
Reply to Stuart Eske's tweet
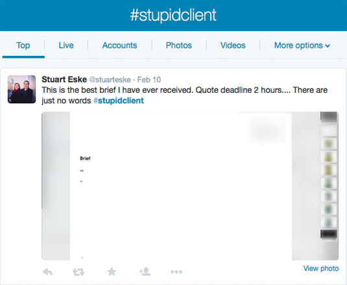coord(47,271)
